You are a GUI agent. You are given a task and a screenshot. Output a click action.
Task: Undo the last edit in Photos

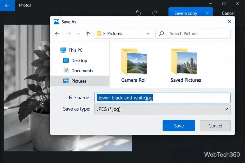pos(139,13)
